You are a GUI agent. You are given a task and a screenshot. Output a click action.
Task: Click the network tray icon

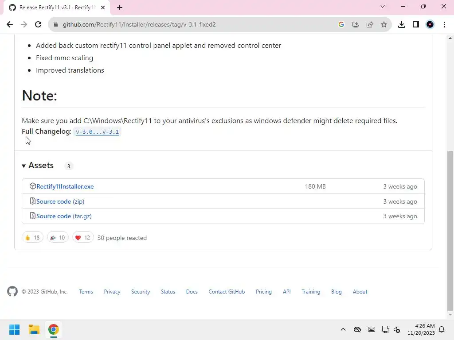[x=385, y=329]
